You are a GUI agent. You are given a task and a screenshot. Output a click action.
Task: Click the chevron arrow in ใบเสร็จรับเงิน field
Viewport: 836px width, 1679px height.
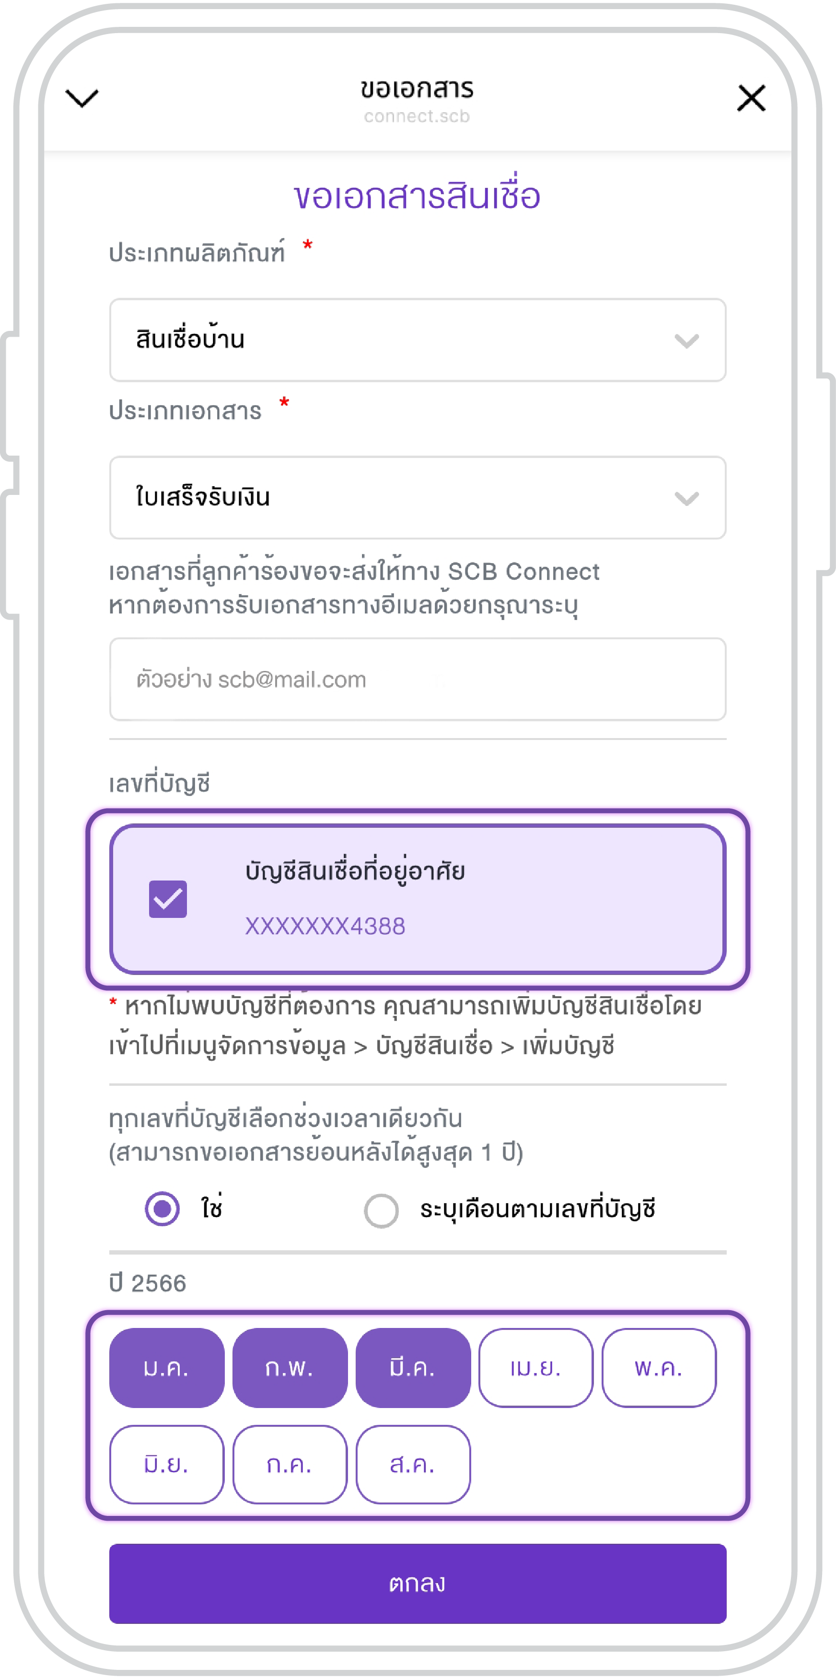[x=687, y=499]
